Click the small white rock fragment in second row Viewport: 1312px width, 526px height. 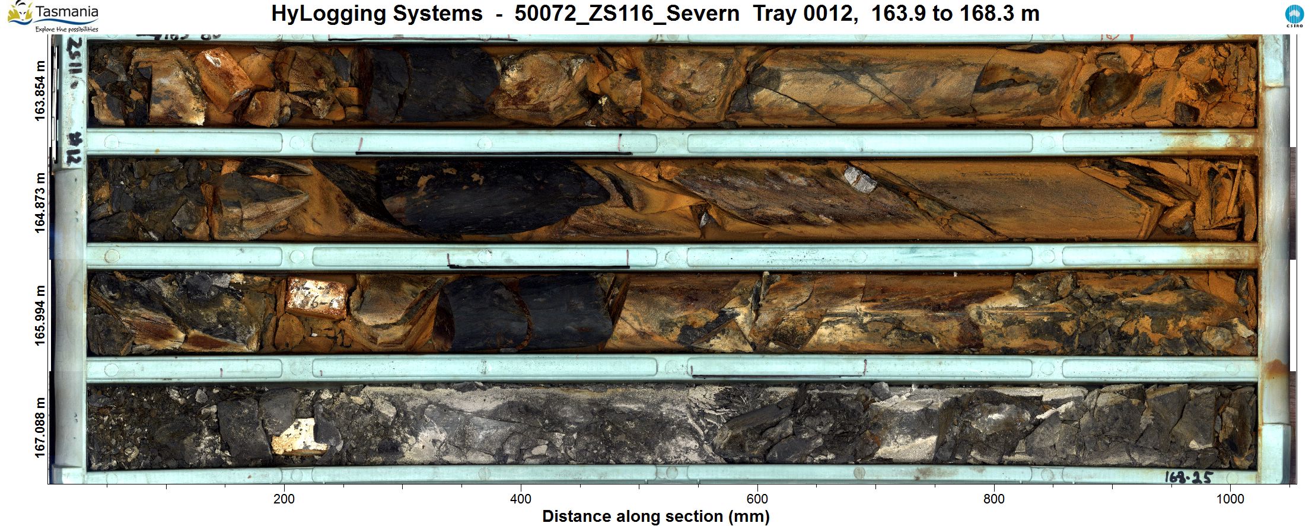click(860, 180)
